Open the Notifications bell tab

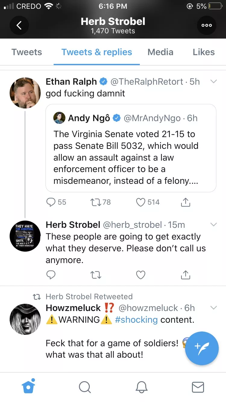coord(141,387)
